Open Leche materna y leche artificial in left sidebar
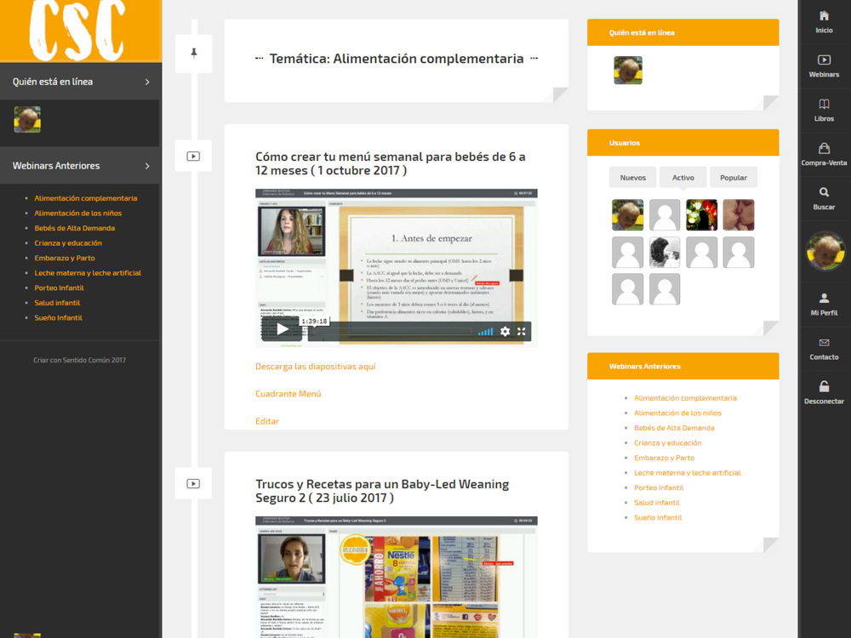 [88, 273]
